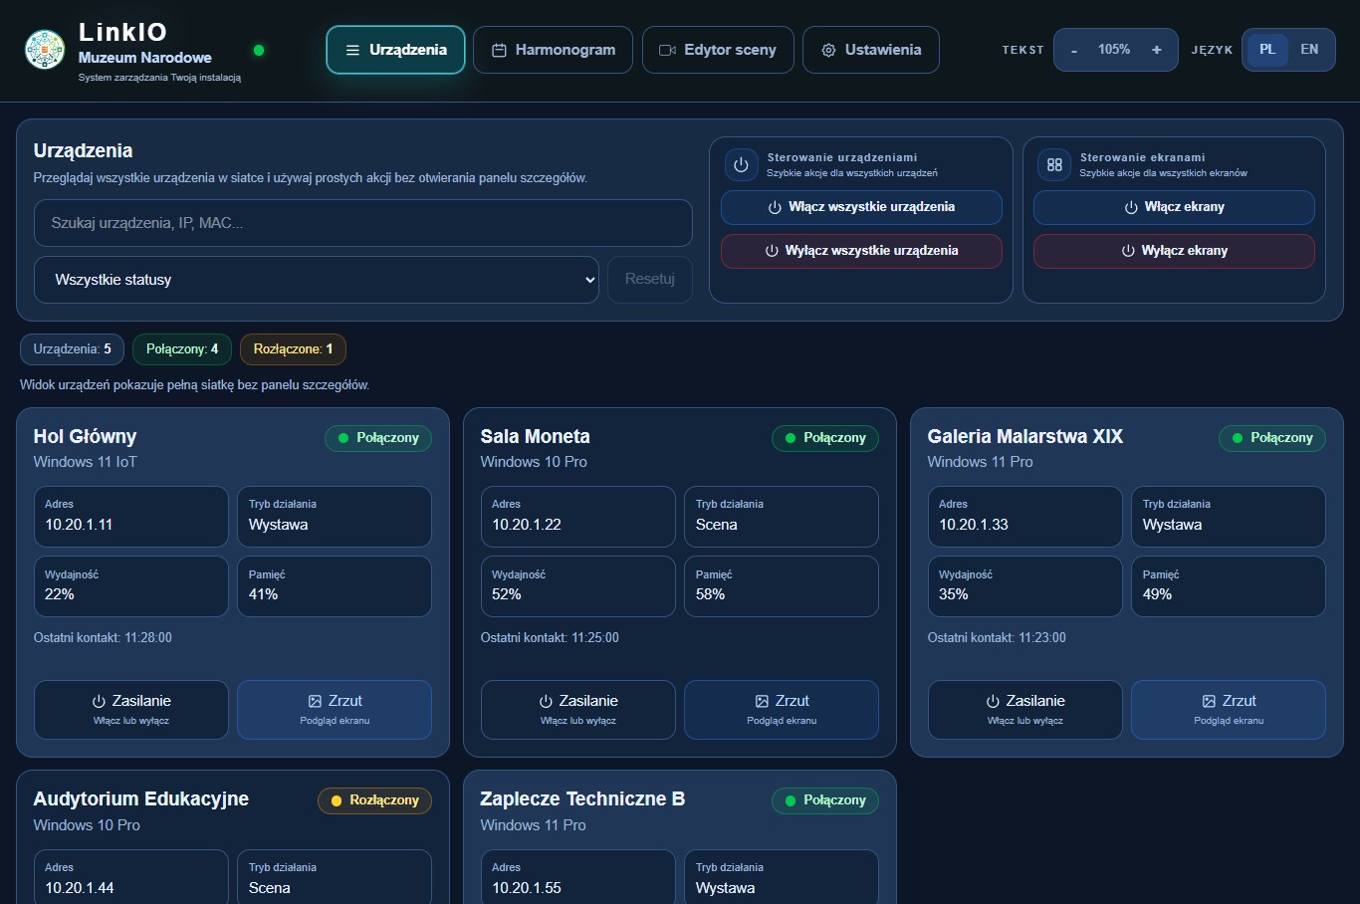Image resolution: width=1360 pixels, height=904 pixels.
Task: Click address 10.20.1.44
Action: coord(80,888)
